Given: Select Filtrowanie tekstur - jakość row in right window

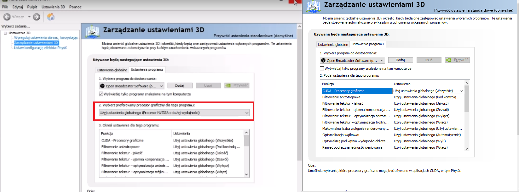Looking at the screenshot, I should point(393,103).
